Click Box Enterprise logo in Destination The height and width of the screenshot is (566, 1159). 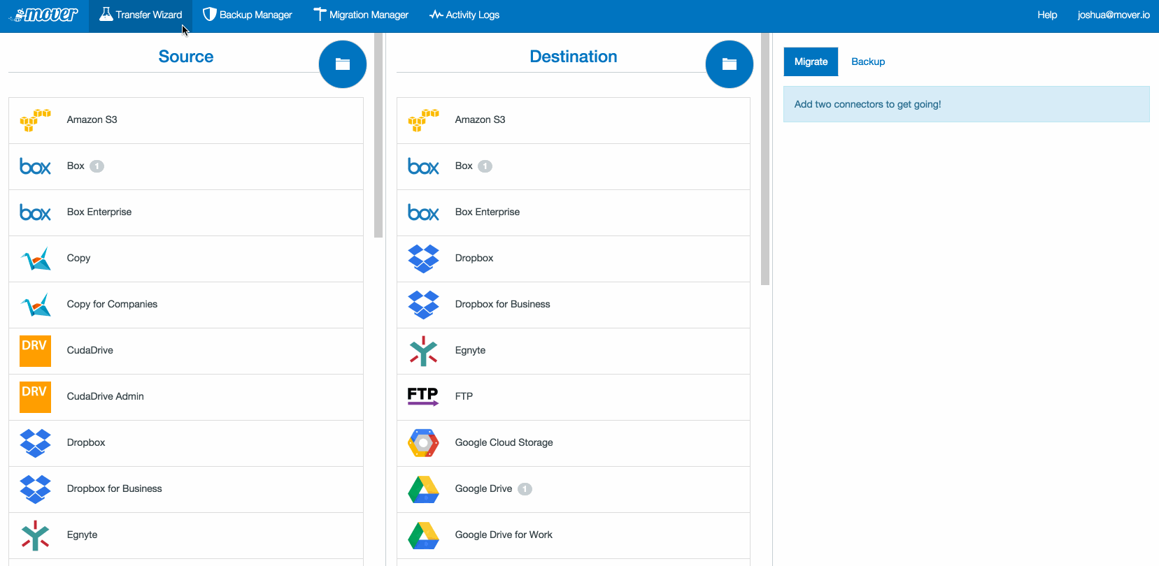point(423,212)
